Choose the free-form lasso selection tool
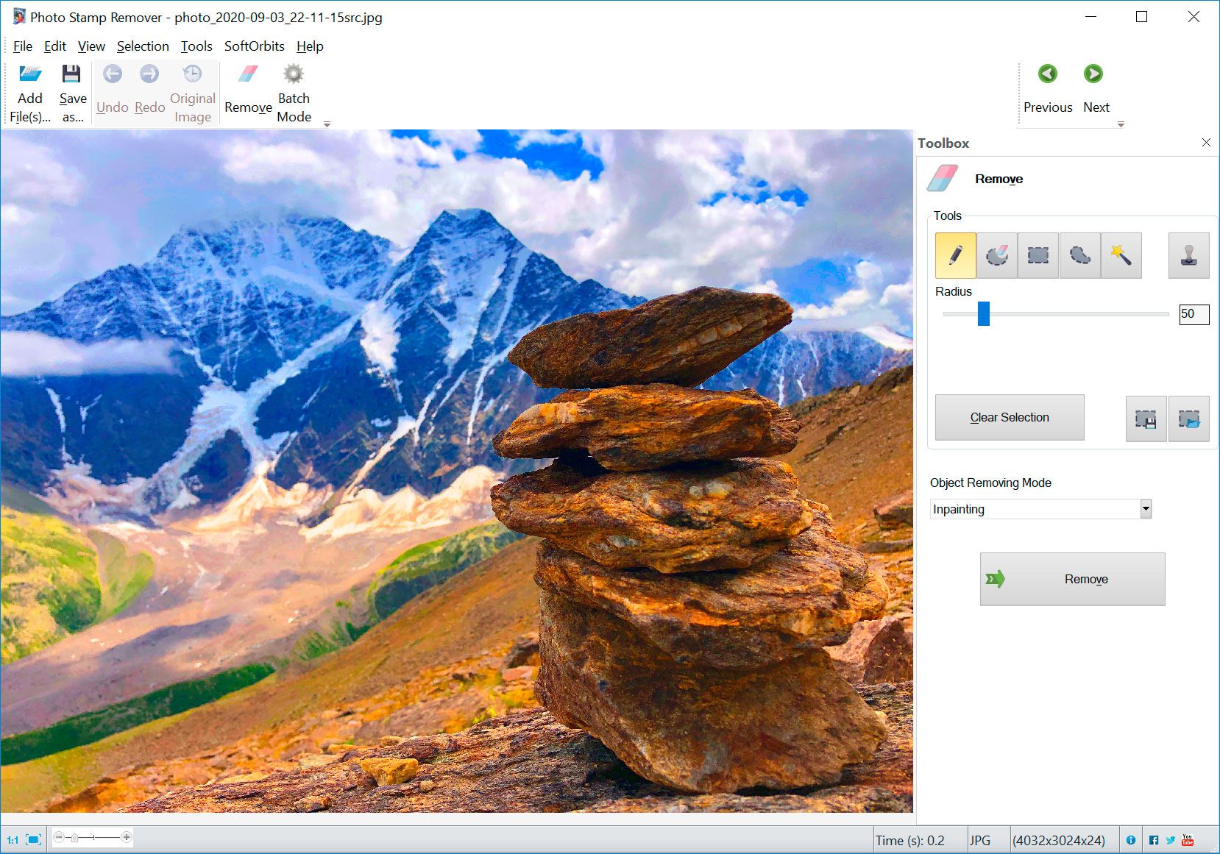The height and width of the screenshot is (854, 1220). tap(1079, 255)
